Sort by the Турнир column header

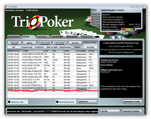33,51
